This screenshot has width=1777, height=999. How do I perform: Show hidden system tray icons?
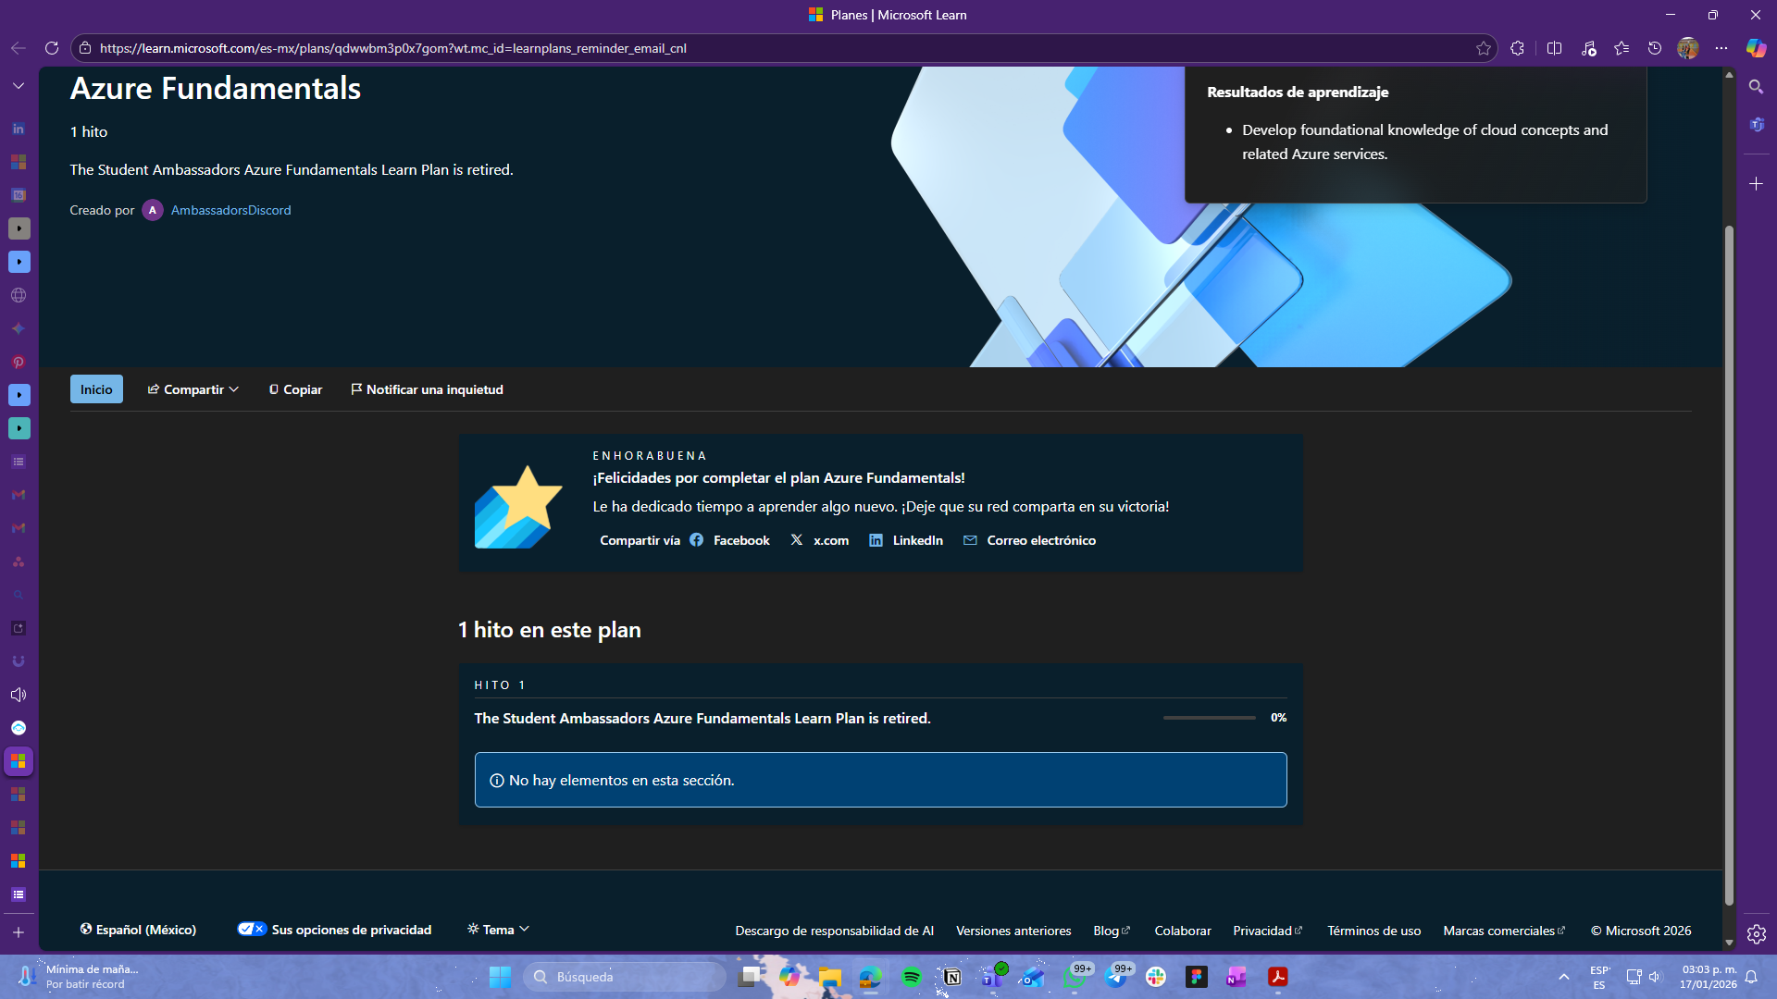click(x=1564, y=977)
